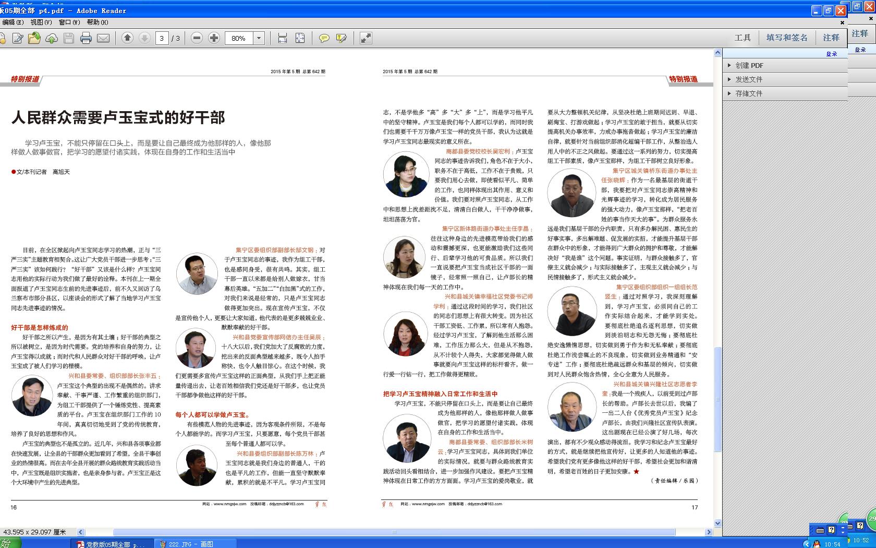The width and height of the screenshot is (876, 548).
Task: Click the subheading 好干部是怎样炼成的
Action: click(40, 328)
